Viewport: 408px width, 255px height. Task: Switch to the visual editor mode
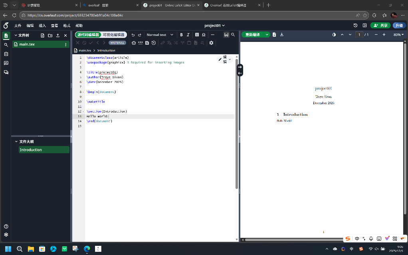tap(113, 35)
